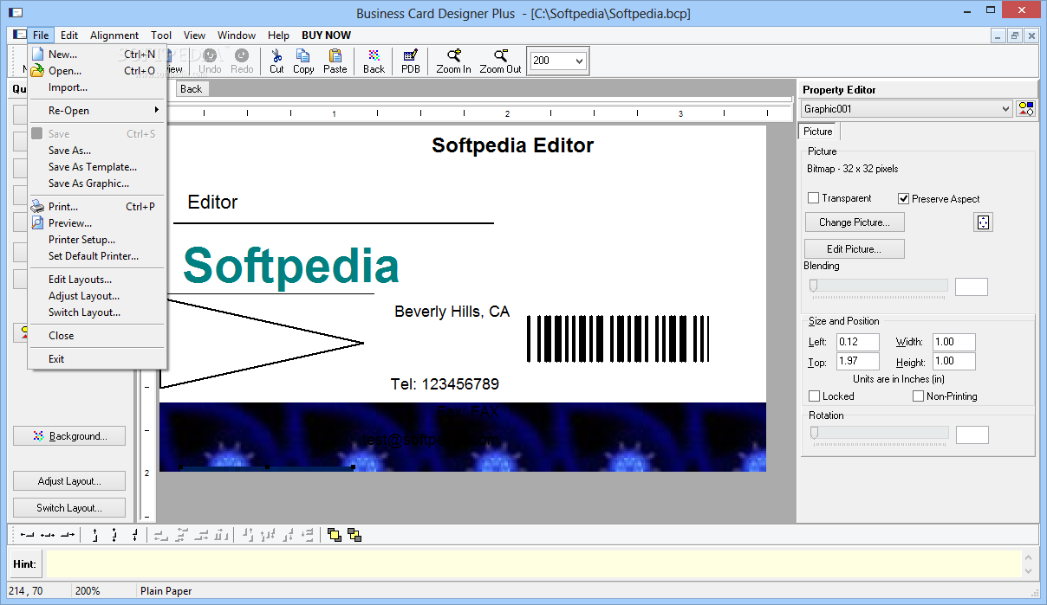This screenshot has width=1047, height=605.
Task: Click the Height value input field
Action: (953, 362)
